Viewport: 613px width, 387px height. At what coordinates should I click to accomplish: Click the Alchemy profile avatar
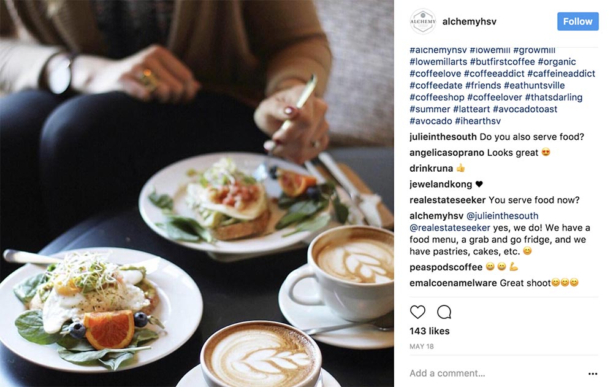(x=422, y=21)
